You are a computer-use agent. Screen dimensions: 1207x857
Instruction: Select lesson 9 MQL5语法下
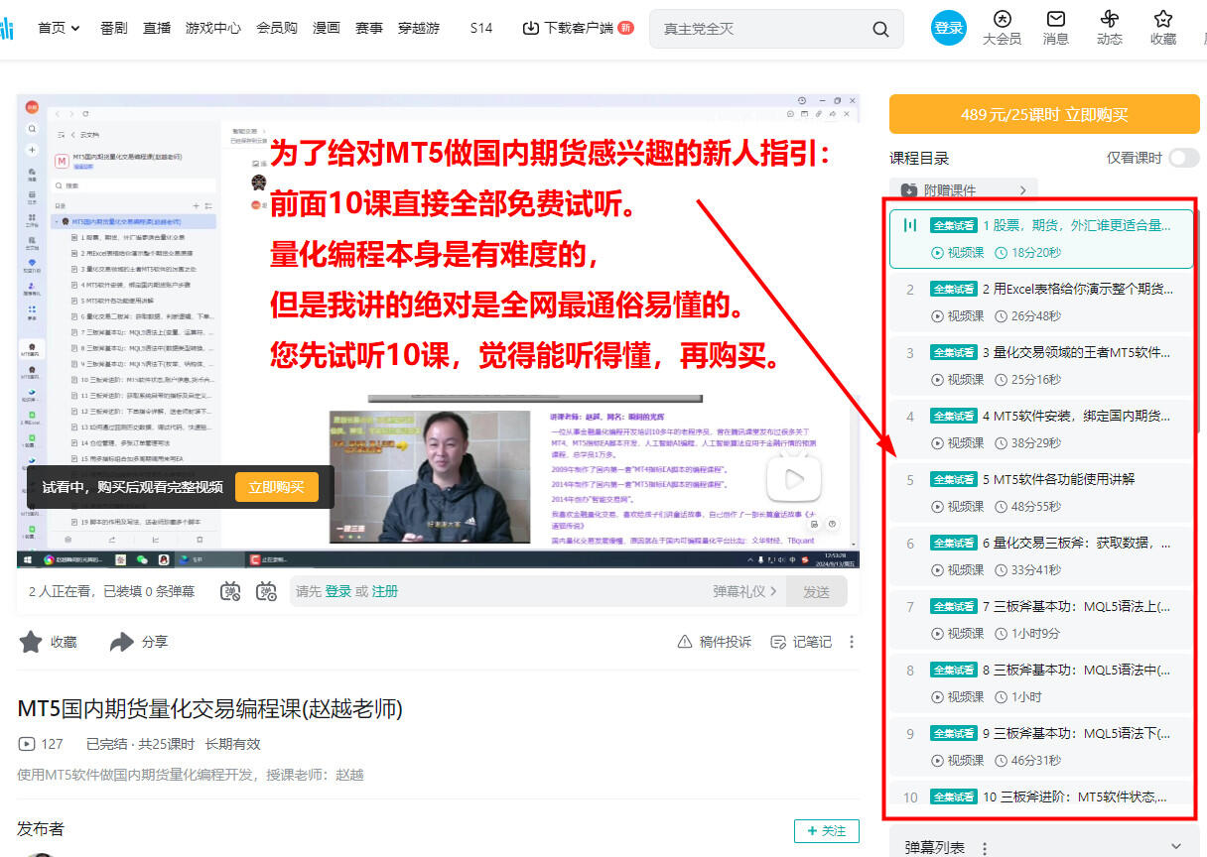point(1041,747)
